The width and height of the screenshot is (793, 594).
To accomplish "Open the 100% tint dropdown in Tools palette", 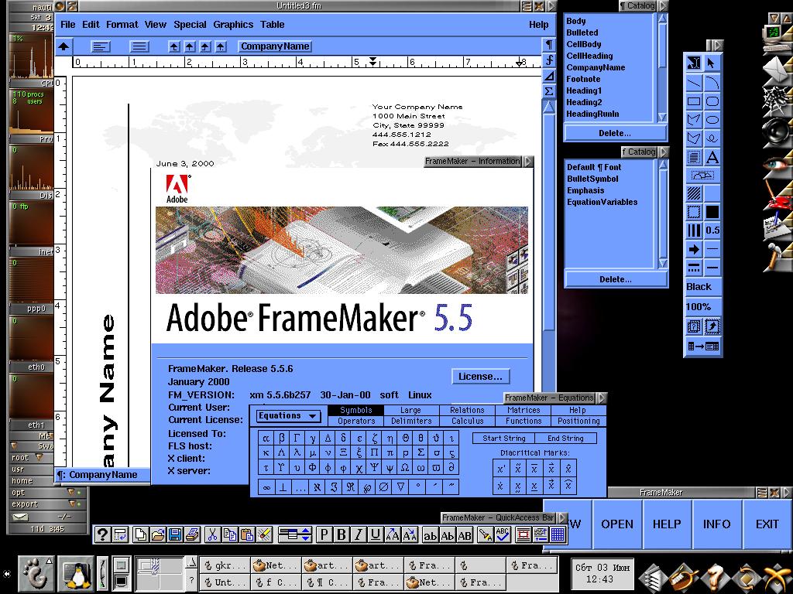I will point(703,306).
